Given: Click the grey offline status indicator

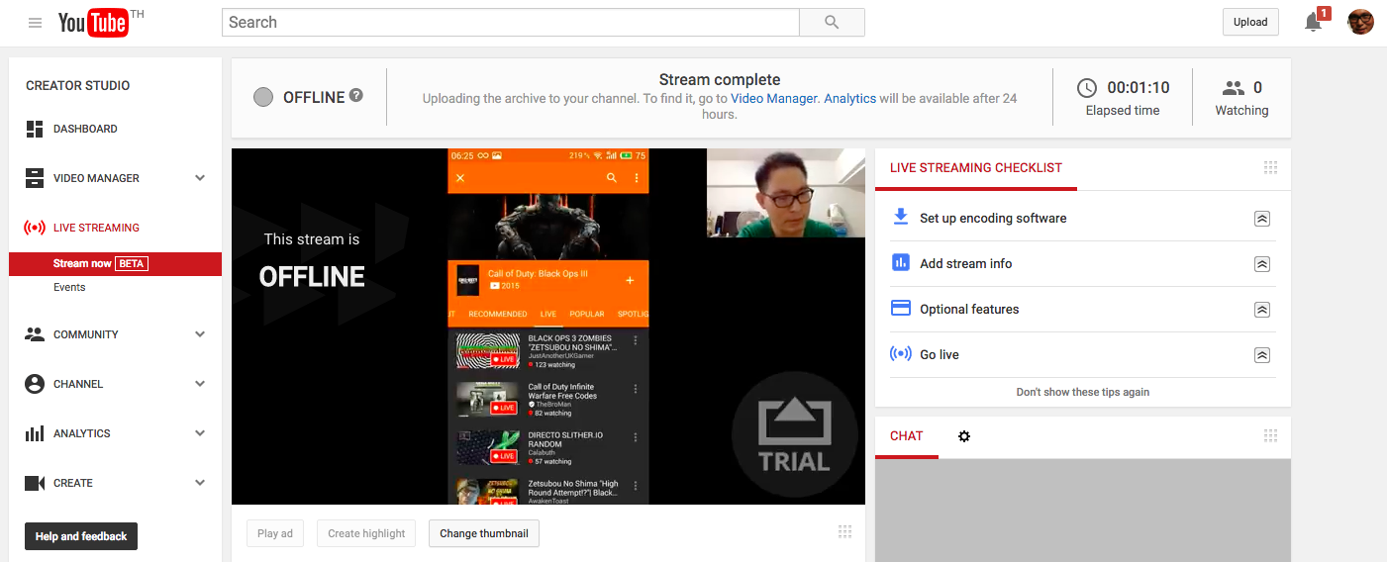Looking at the screenshot, I should pos(263,97).
